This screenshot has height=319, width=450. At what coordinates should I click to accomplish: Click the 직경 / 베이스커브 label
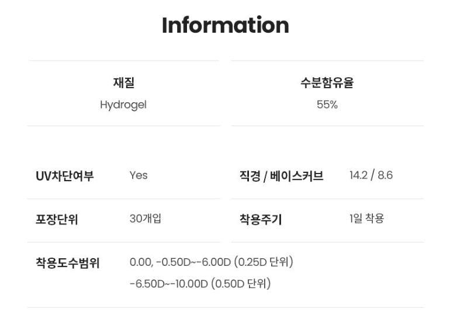[x=281, y=176]
